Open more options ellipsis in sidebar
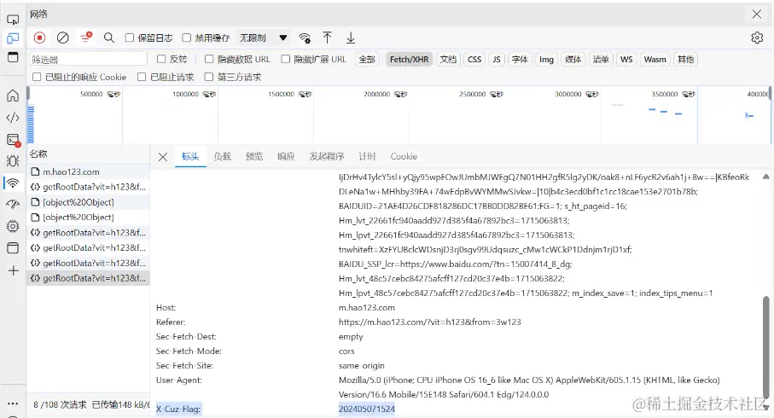 coord(13,403)
